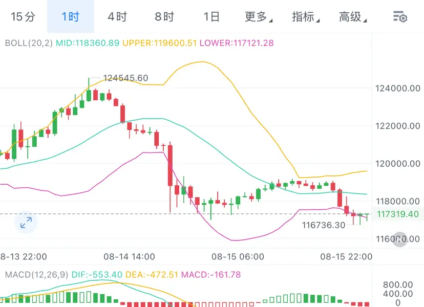The image size is (424, 307).
Task: Click the current price tag 117319.40
Action: [x=398, y=214]
